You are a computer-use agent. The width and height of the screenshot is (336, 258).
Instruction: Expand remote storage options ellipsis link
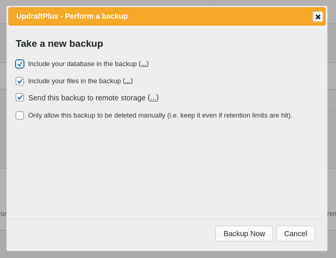[x=153, y=98]
